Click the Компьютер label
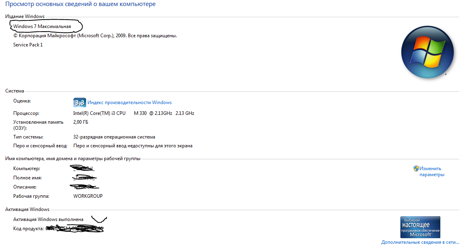Viewport: 462px width, 251px height. tap(26, 169)
